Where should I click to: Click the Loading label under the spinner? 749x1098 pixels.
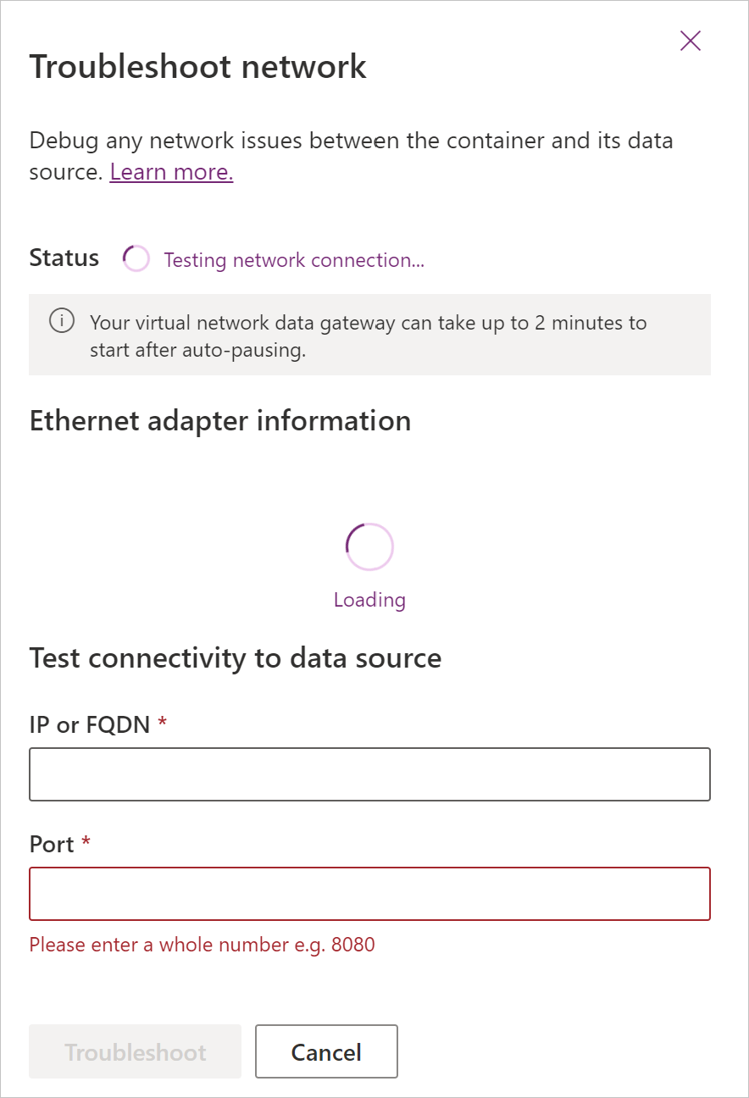[x=369, y=599]
